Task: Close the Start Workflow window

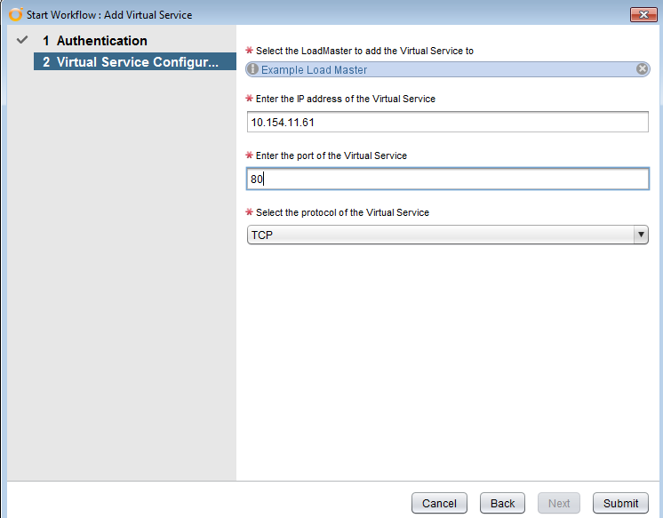Action: click(643, 14)
